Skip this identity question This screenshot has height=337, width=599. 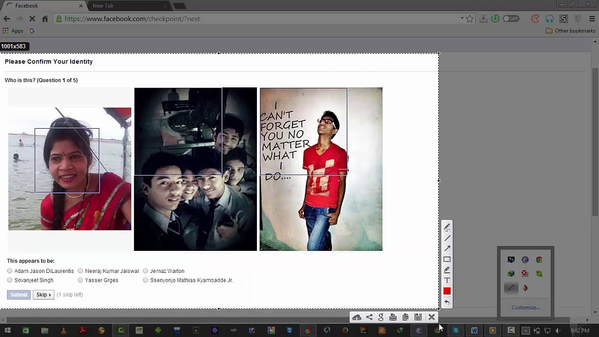click(44, 294)
